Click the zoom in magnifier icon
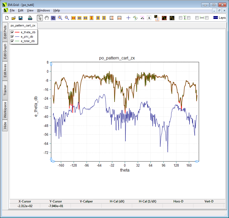Screen dimensions: 229x218 click(x=60, y=18)
